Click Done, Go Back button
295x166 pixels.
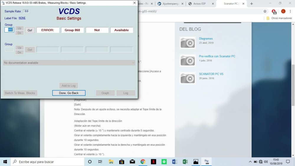pos(69,93)
